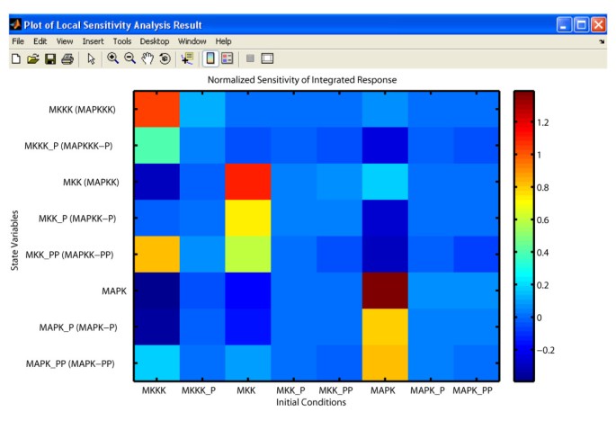The width and height of the screenshot is (616, 421).
Task: Click the orange MAPK_PP row, MAPK column cell
Action: click(385, 363)
